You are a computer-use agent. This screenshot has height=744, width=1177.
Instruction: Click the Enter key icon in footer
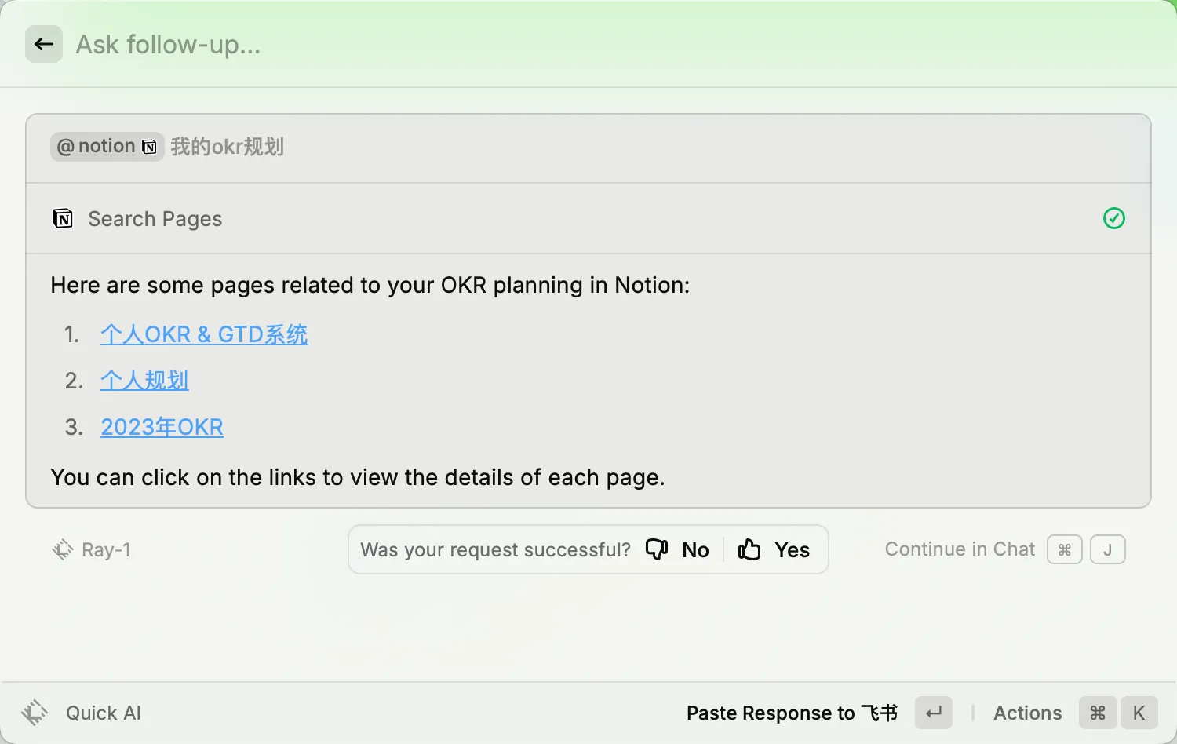pos(934,713)
